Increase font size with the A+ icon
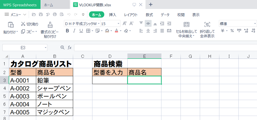The height and width of the screenshot is (120, 257). 125,23
